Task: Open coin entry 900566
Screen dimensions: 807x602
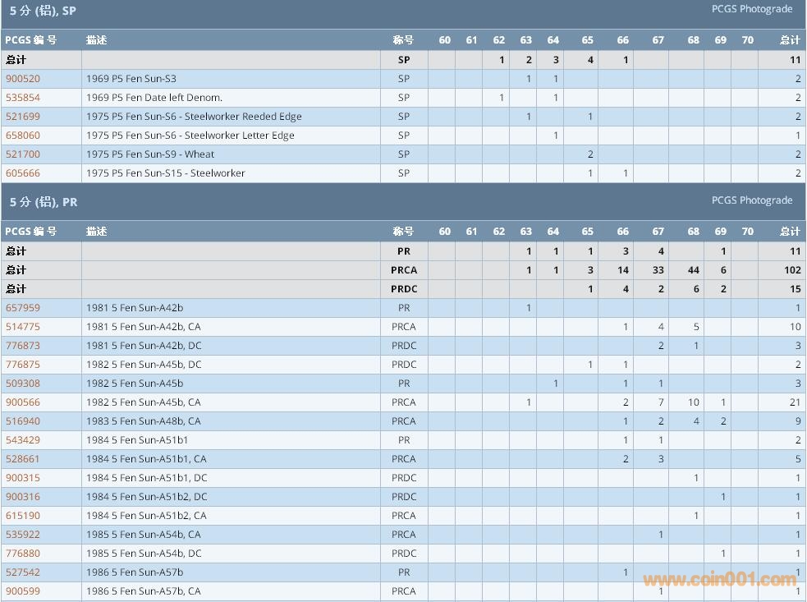Action: point(23,402)
